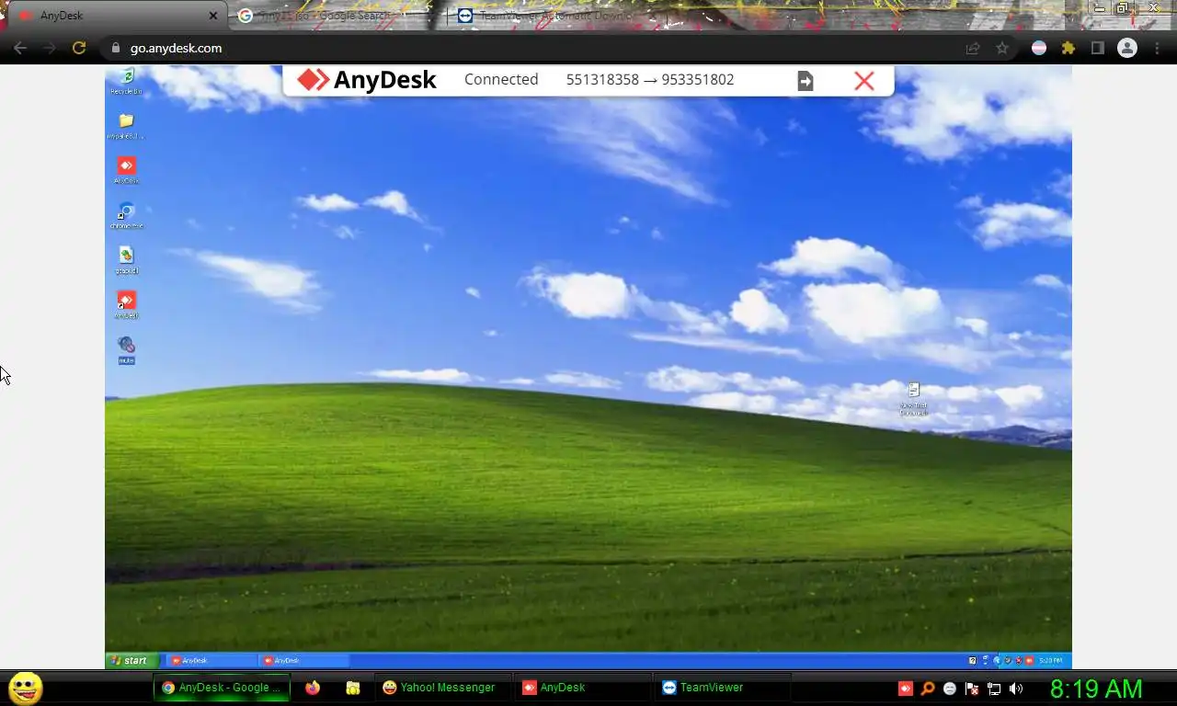Bookmark this page with star icon
Viewport: 1177px width, 706px height.
pos(1002,48)
